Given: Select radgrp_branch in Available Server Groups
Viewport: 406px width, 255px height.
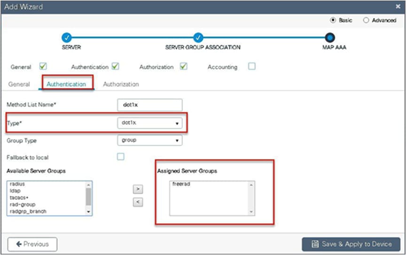Looking at the screenshot, I should pyautogui.click(x=28, y=211).
